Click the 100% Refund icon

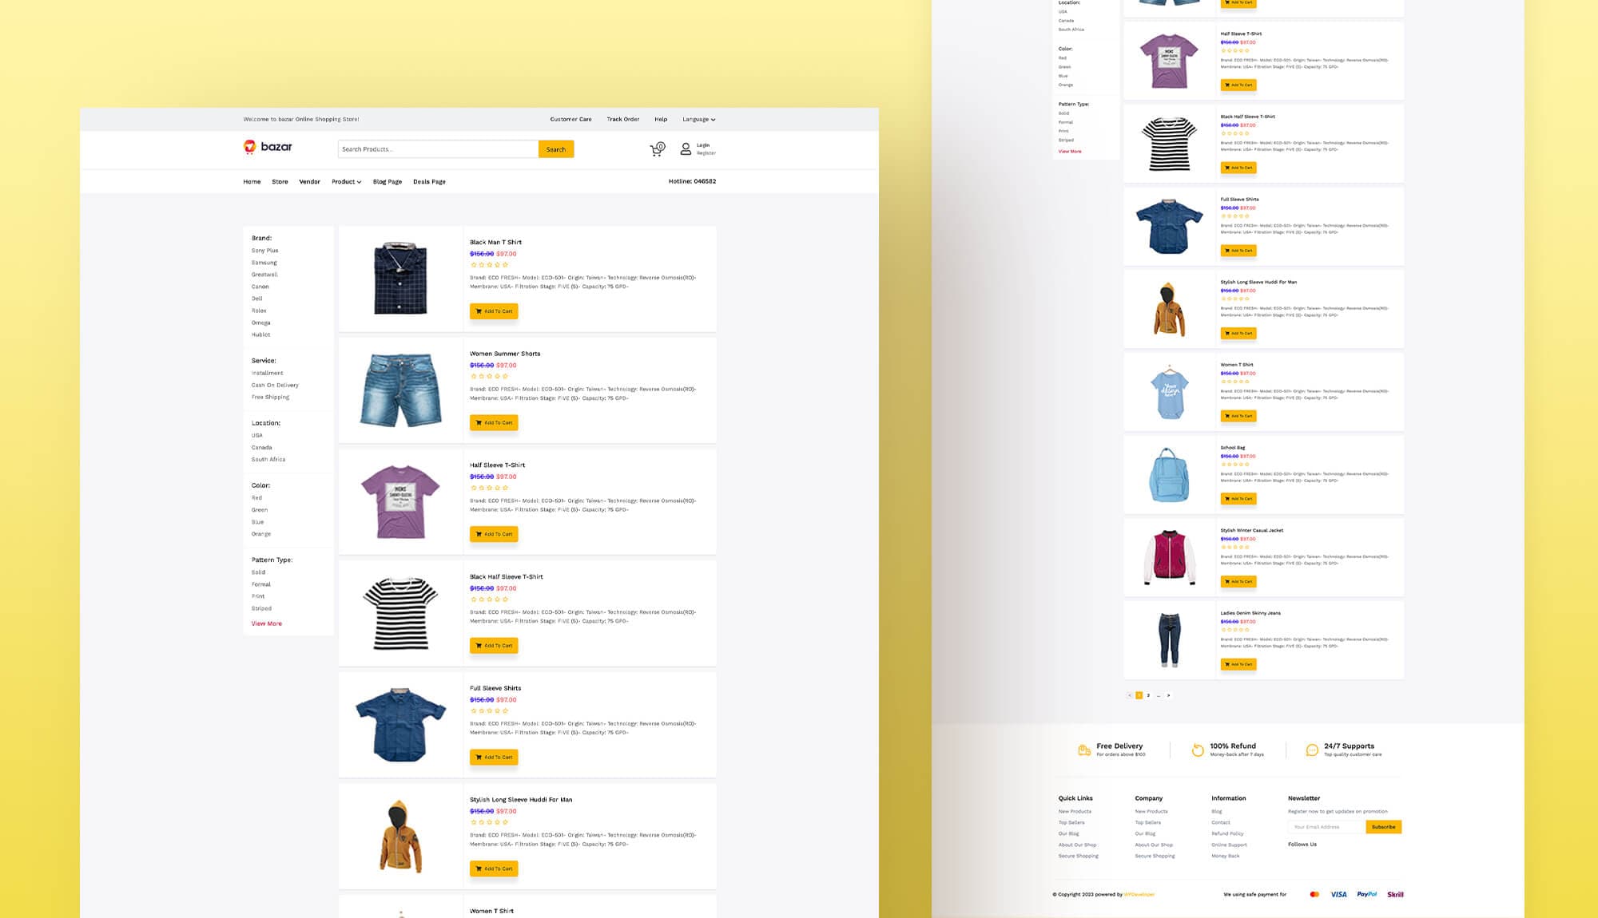click(x=1197, y=750)
